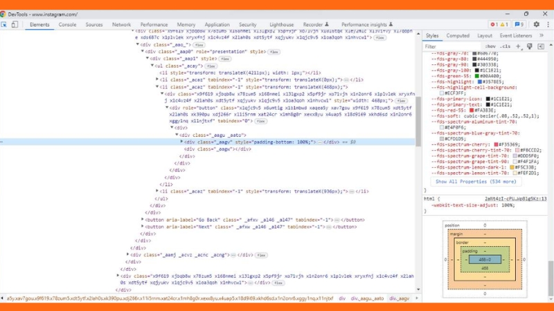Show more Styles pane tabs chevron
This screenshot has height=311, width=554.
(542, 35)
